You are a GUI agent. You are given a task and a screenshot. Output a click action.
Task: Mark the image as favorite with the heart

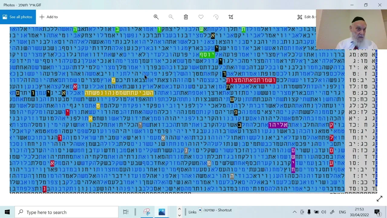(x=201, y=17)
